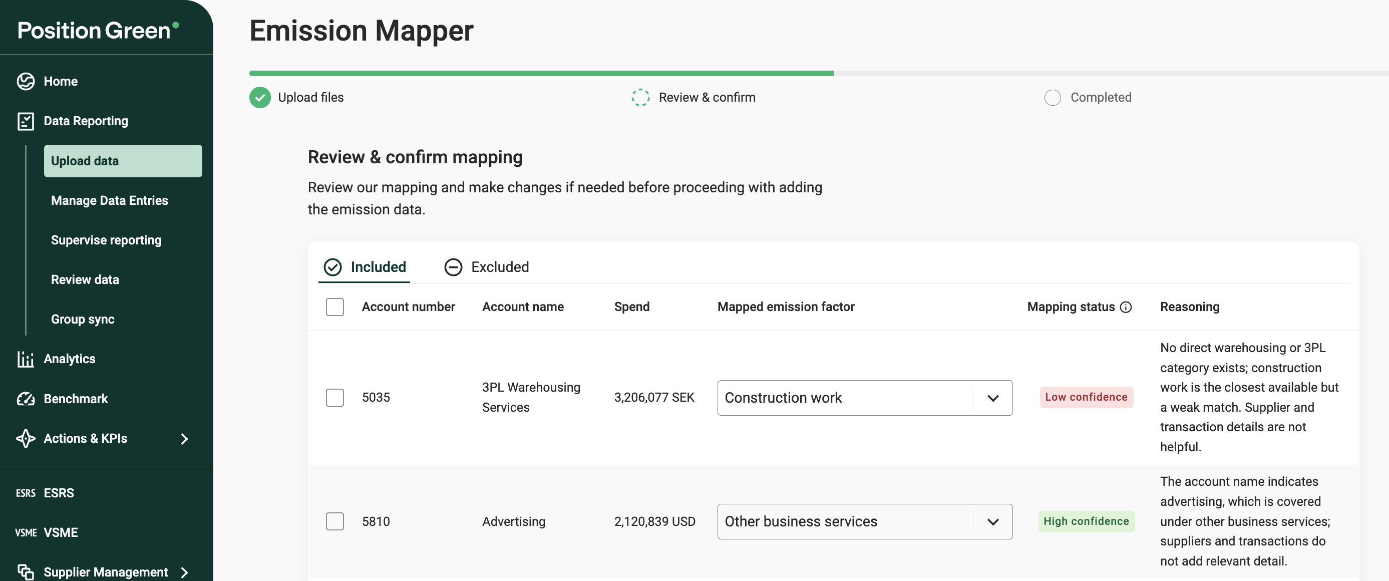
Task: Select the Included tab
Action: (365, 267)
